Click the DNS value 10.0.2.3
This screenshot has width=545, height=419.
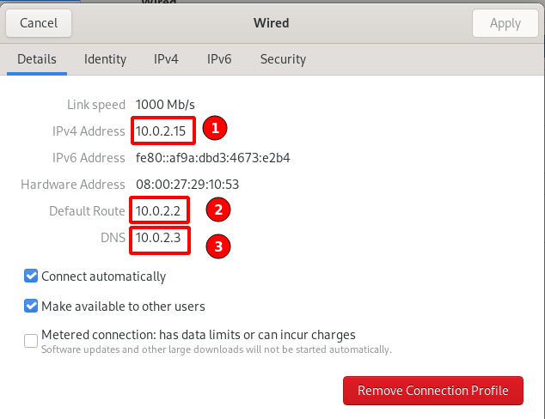pos(157,238)
